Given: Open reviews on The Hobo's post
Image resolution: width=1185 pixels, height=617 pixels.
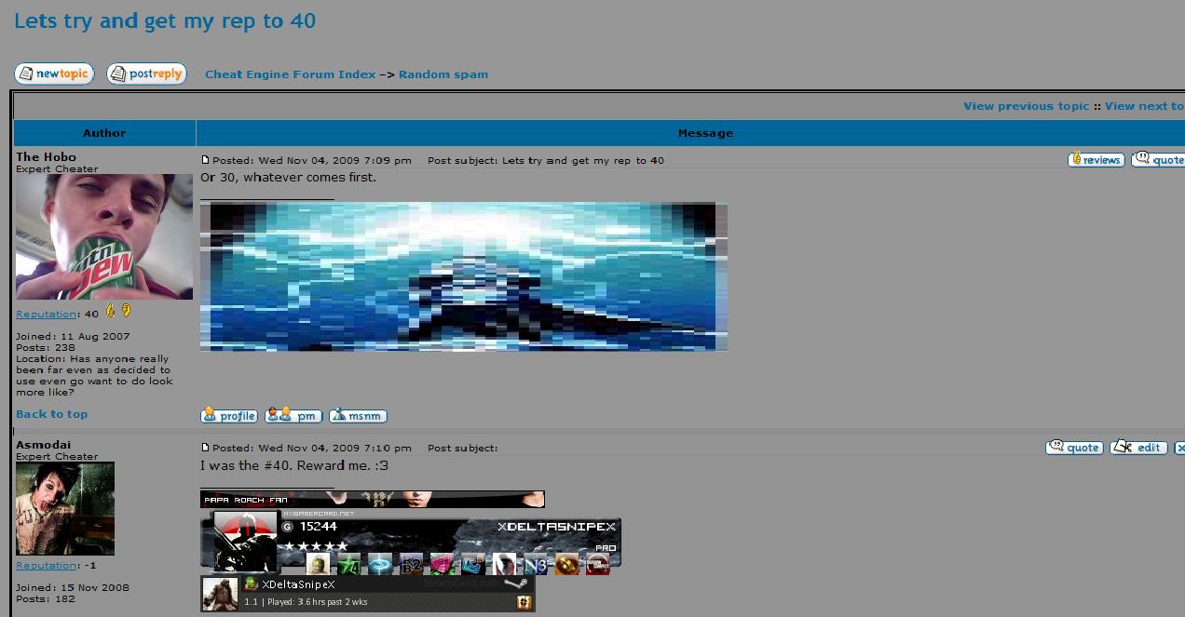Looking at the screenshot, I should 1096,159.
